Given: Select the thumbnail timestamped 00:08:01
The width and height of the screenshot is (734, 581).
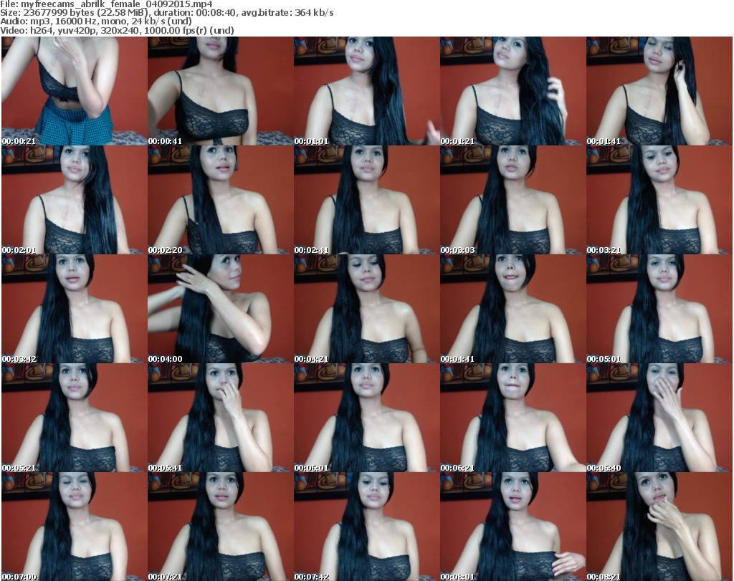Looking at the screenshot, I should [513, 527].
